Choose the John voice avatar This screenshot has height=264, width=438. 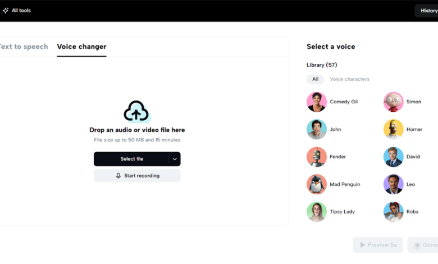(x=317, y=129)
